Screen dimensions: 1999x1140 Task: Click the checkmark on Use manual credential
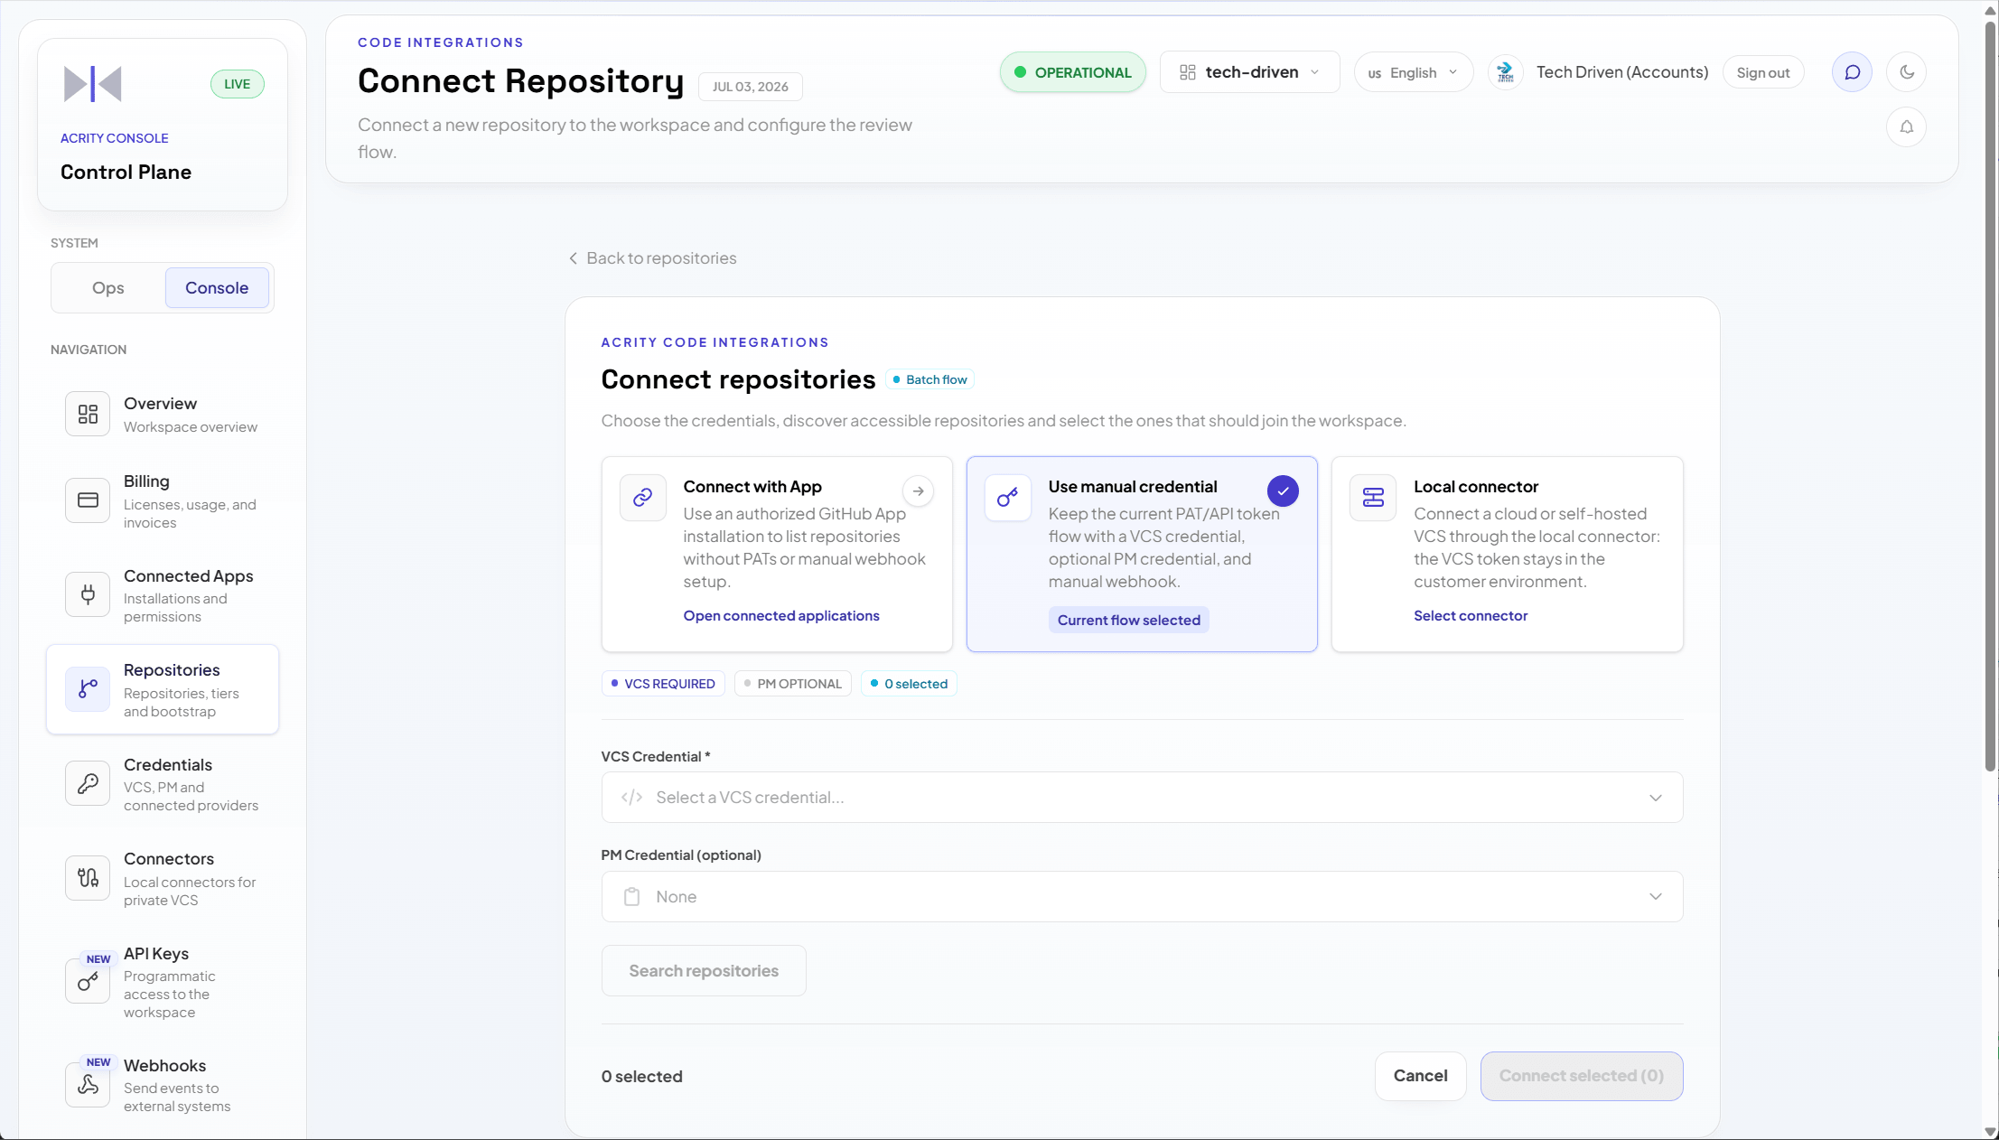coord(1283,491)
